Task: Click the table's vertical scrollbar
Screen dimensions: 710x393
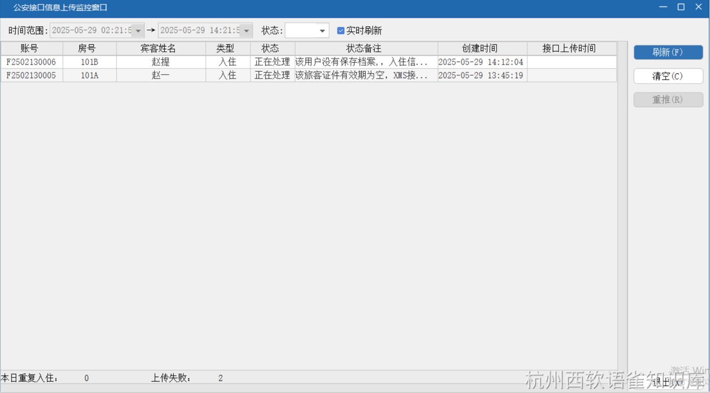Action: click(622, 204)
